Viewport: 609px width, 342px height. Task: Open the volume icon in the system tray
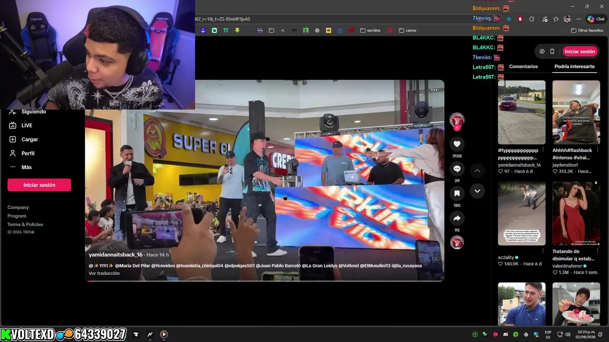(568, 334)
